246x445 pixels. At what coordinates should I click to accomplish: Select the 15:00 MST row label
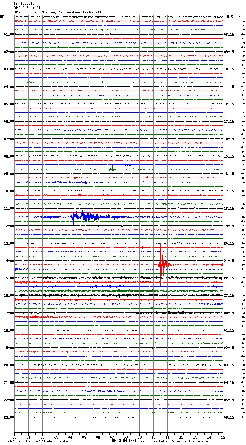click(9, 278)
